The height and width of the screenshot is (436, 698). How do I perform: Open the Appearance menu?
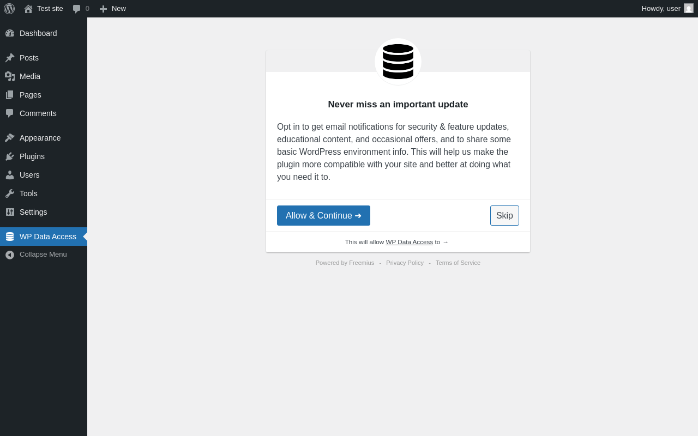(40, 138)
